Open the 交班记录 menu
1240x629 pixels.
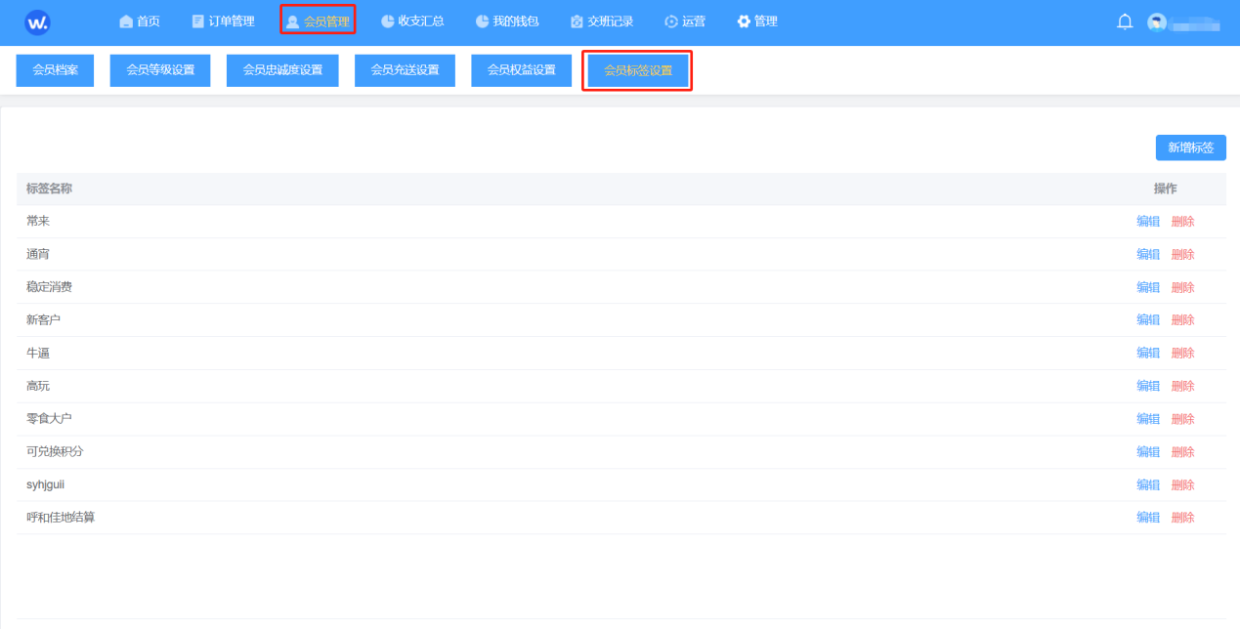(611, 21)
